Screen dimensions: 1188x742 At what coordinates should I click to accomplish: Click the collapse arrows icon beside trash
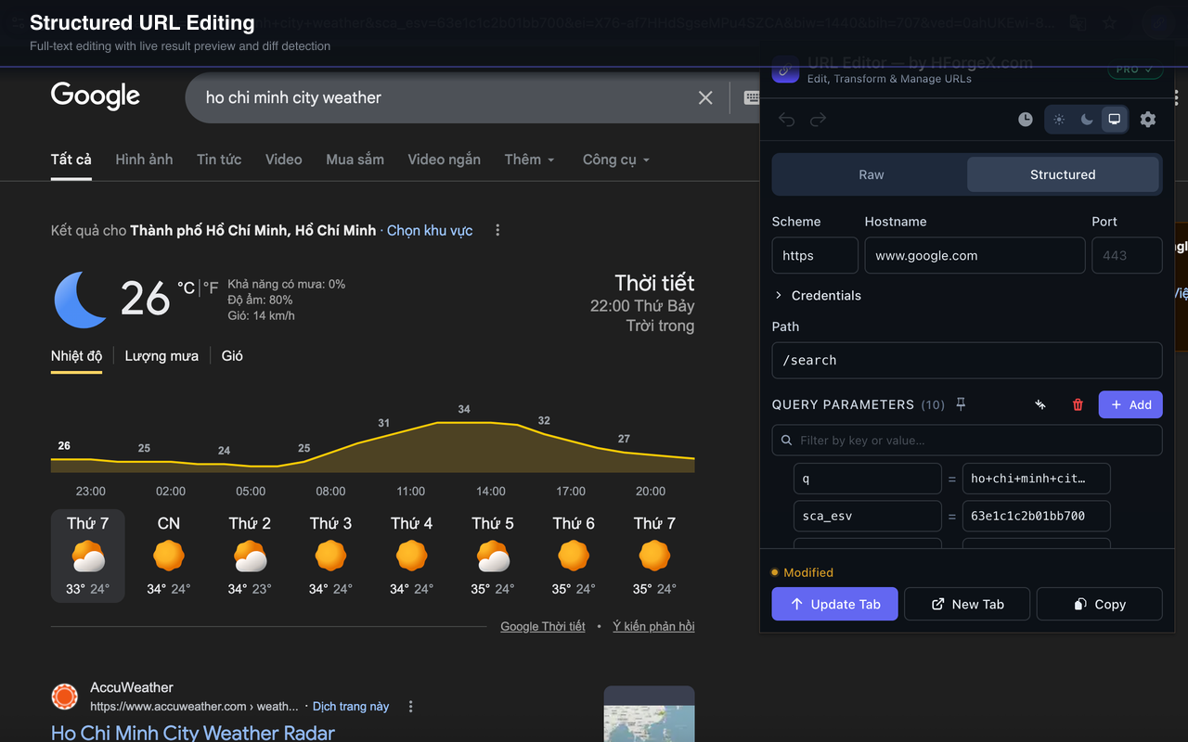point(1040,404)
